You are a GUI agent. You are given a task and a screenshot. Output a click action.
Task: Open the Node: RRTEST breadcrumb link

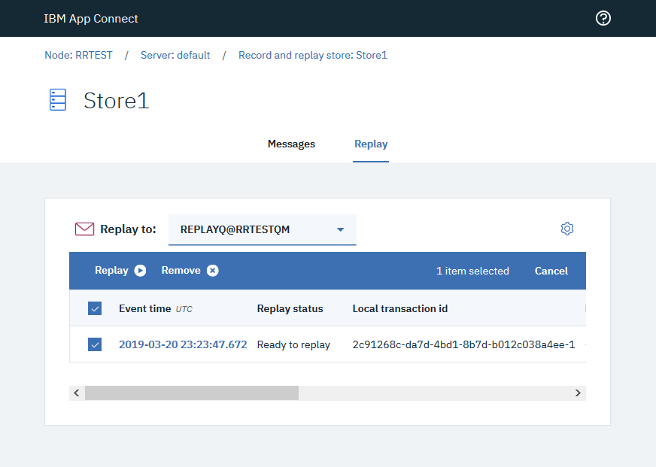[x=79, y=55]
